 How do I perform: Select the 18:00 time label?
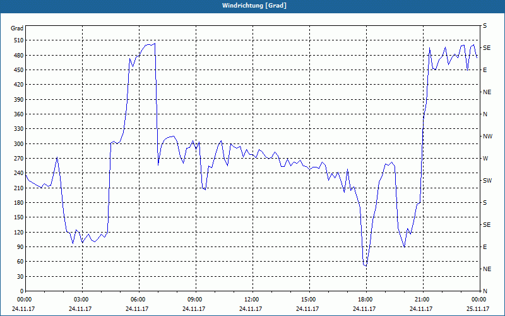[365, 300]
